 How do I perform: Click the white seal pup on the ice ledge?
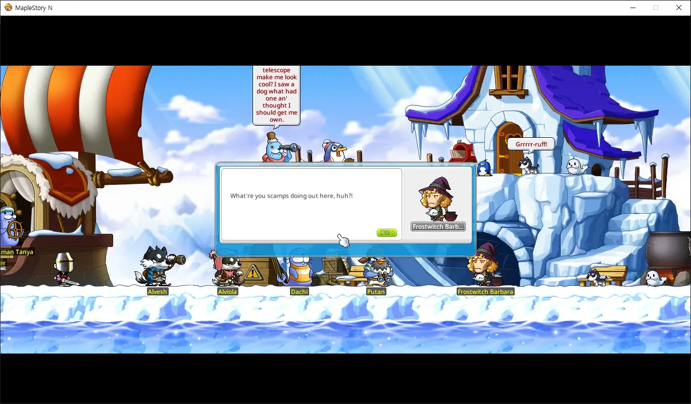(576, 166)
